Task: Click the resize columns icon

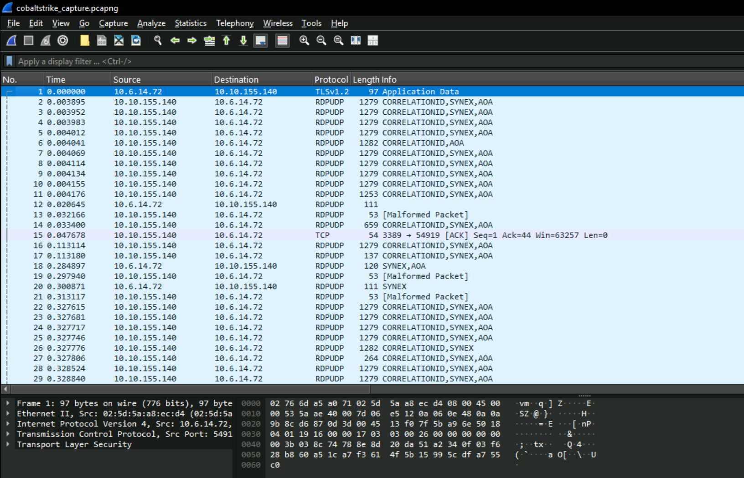Action: pos(356,41)
